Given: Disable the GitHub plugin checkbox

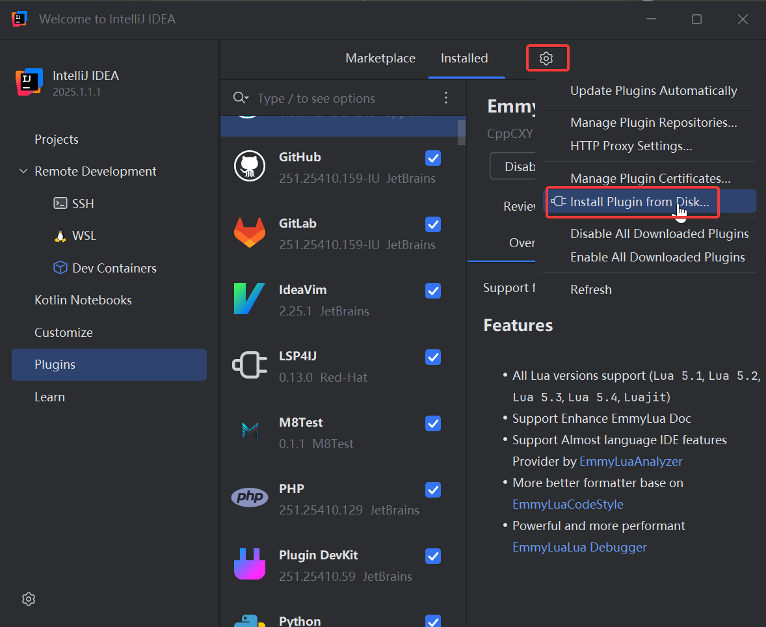Looking at the screenshot, I should (433, 158).
